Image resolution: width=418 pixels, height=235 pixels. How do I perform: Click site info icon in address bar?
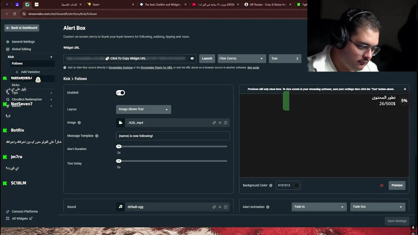tap(24, 14)
